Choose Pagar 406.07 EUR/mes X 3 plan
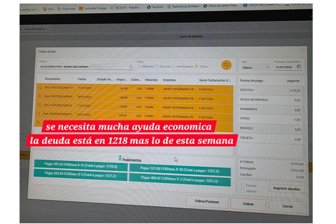This screenshot has width=336, height=224. (179, 179)
